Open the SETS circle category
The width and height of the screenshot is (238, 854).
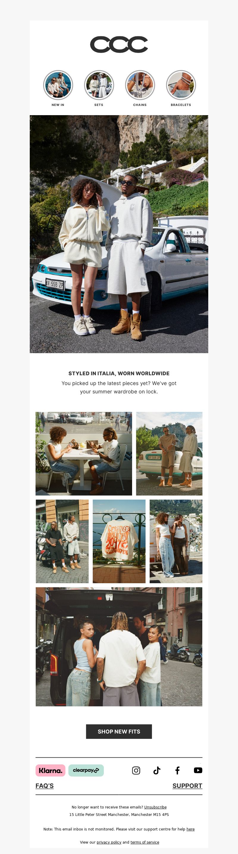99,88
